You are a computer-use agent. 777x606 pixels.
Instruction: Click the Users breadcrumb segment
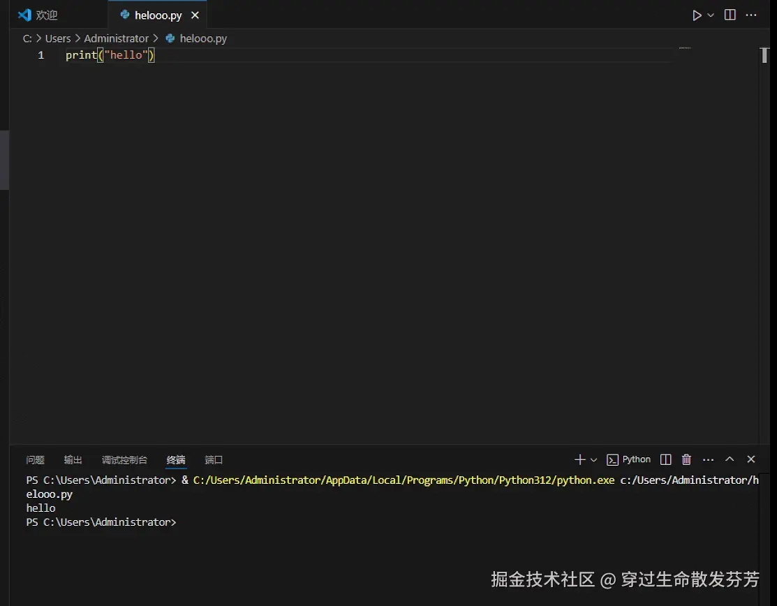[58, 38]
